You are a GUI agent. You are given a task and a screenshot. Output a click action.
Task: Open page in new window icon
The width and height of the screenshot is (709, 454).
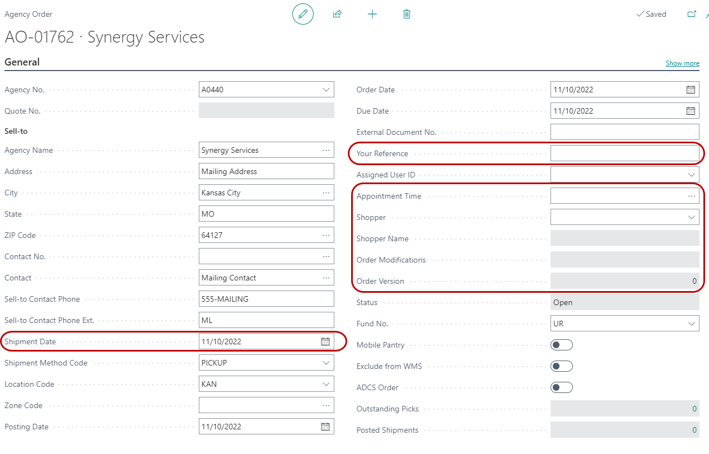(x=692, y=14)
